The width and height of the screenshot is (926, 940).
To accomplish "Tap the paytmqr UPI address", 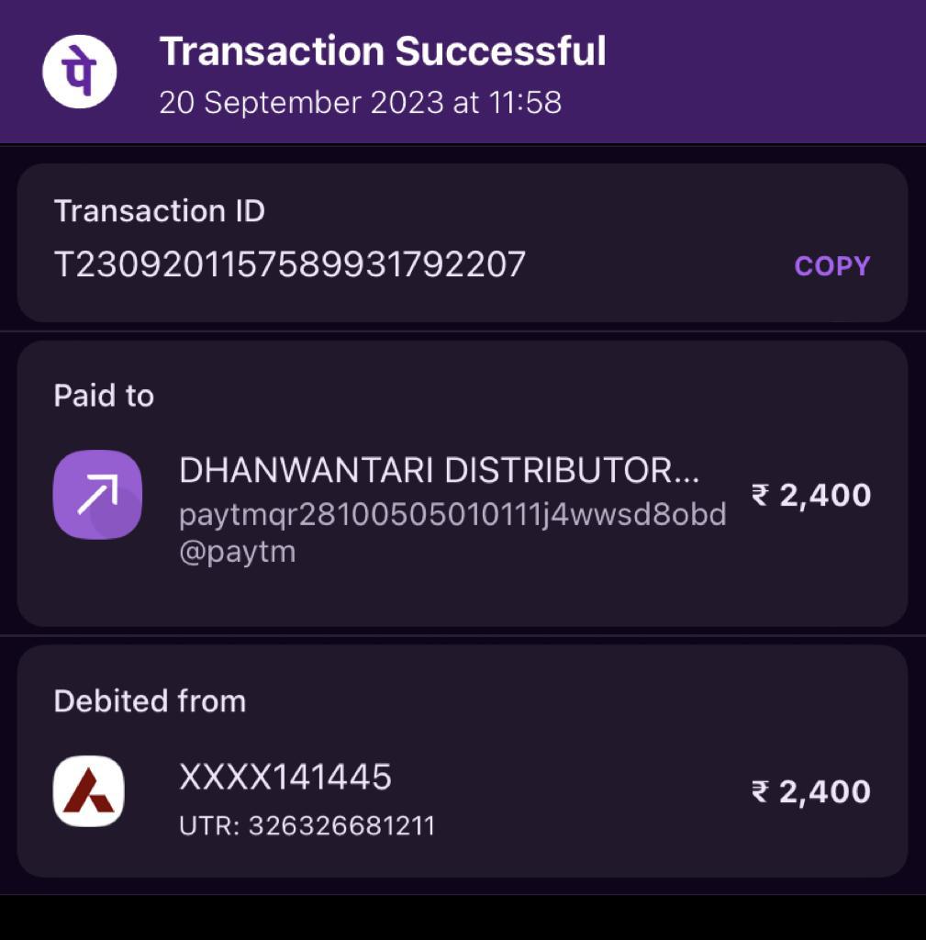I will click(453, 515).
